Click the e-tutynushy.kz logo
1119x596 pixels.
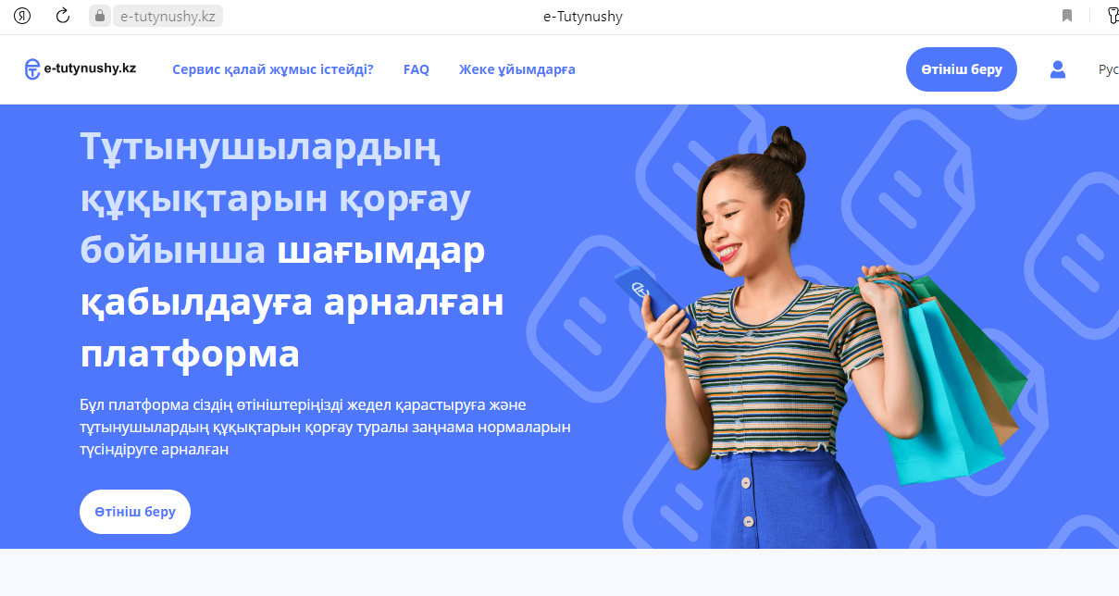coord(81,69)
